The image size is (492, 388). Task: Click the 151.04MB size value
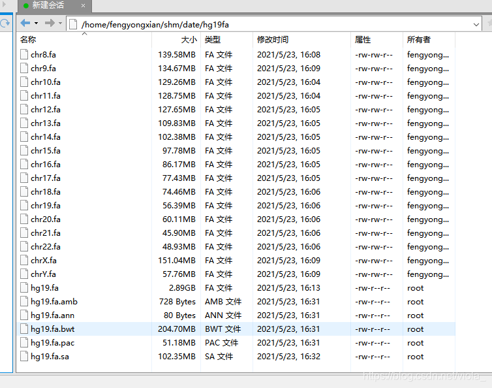click(177, 261)
